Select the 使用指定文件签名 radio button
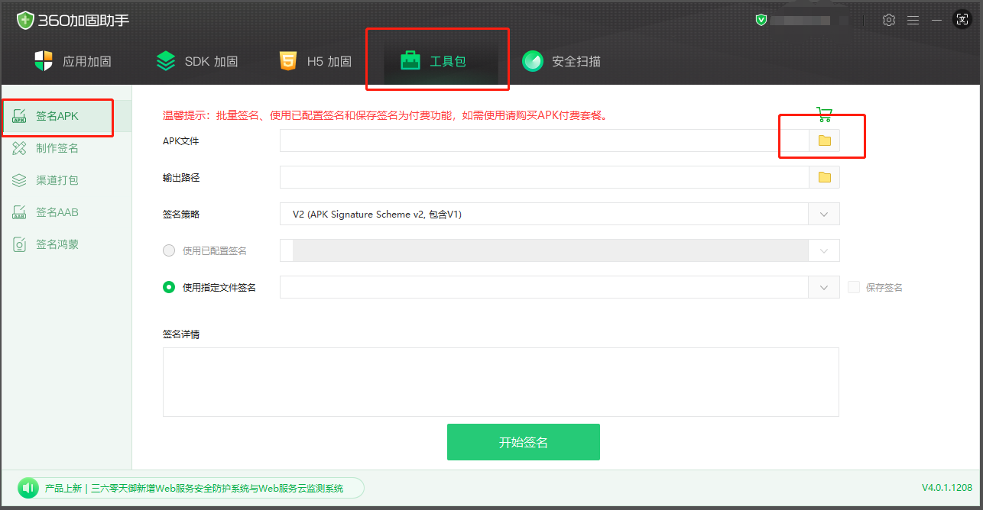The image size is (983, 510). coord(169,287)
